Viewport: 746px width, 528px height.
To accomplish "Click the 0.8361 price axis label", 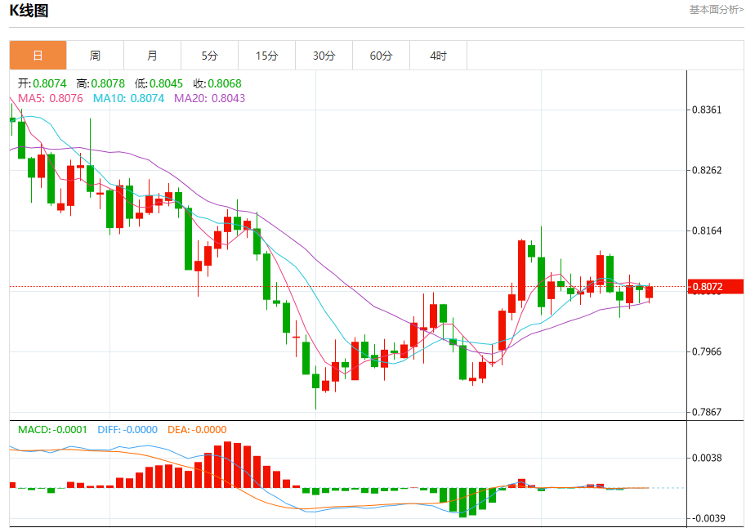I will [707, 110].
